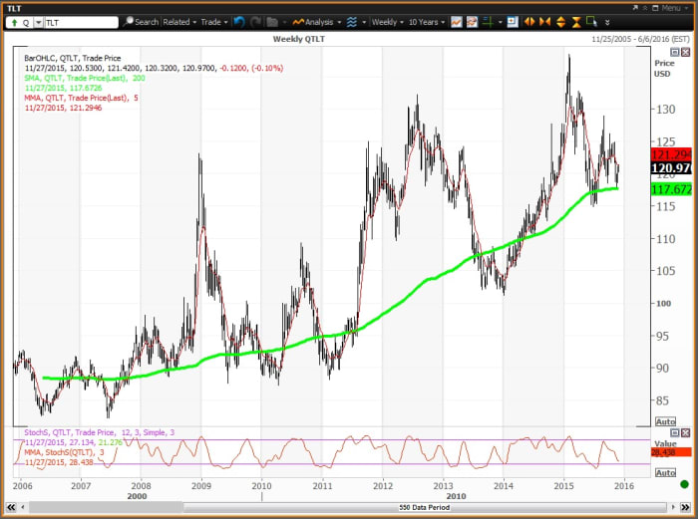Click the blue undo arrow icon
This screenshot has height=519, width=698.
click(x=239, y=21)
